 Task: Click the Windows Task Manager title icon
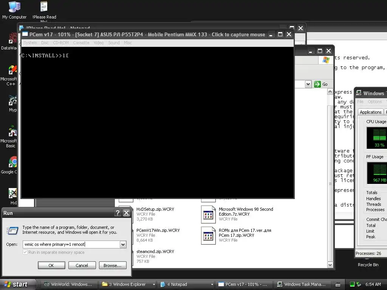tap(359, 93)
